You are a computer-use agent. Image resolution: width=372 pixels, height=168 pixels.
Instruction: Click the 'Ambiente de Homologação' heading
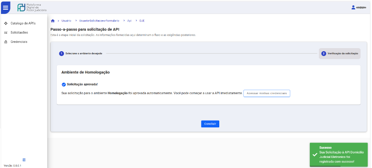click(x=85, y=72)
